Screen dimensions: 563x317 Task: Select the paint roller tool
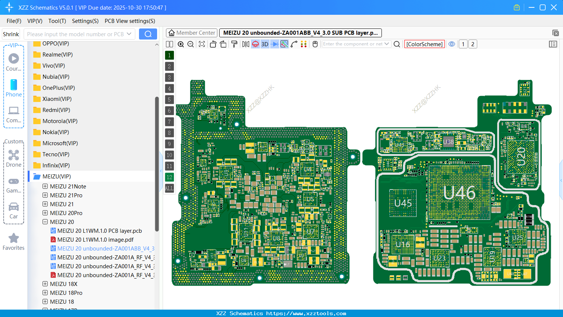(234, 44)
